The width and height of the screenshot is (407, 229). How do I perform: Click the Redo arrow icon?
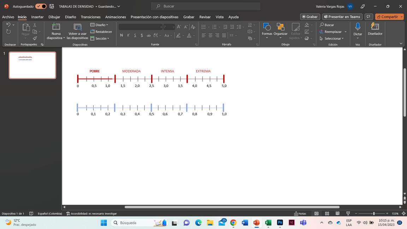point(8,32)
